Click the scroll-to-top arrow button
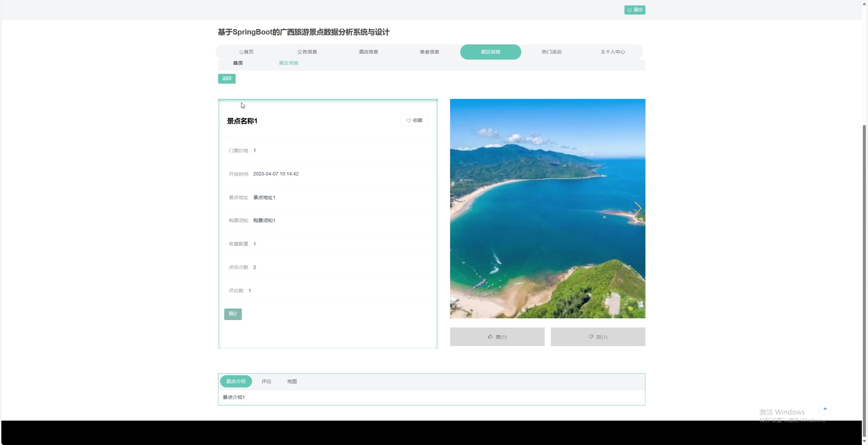Image resolution: width=868 pixels, height=445 pixels. pyautogui.click(x=825, y=408)
